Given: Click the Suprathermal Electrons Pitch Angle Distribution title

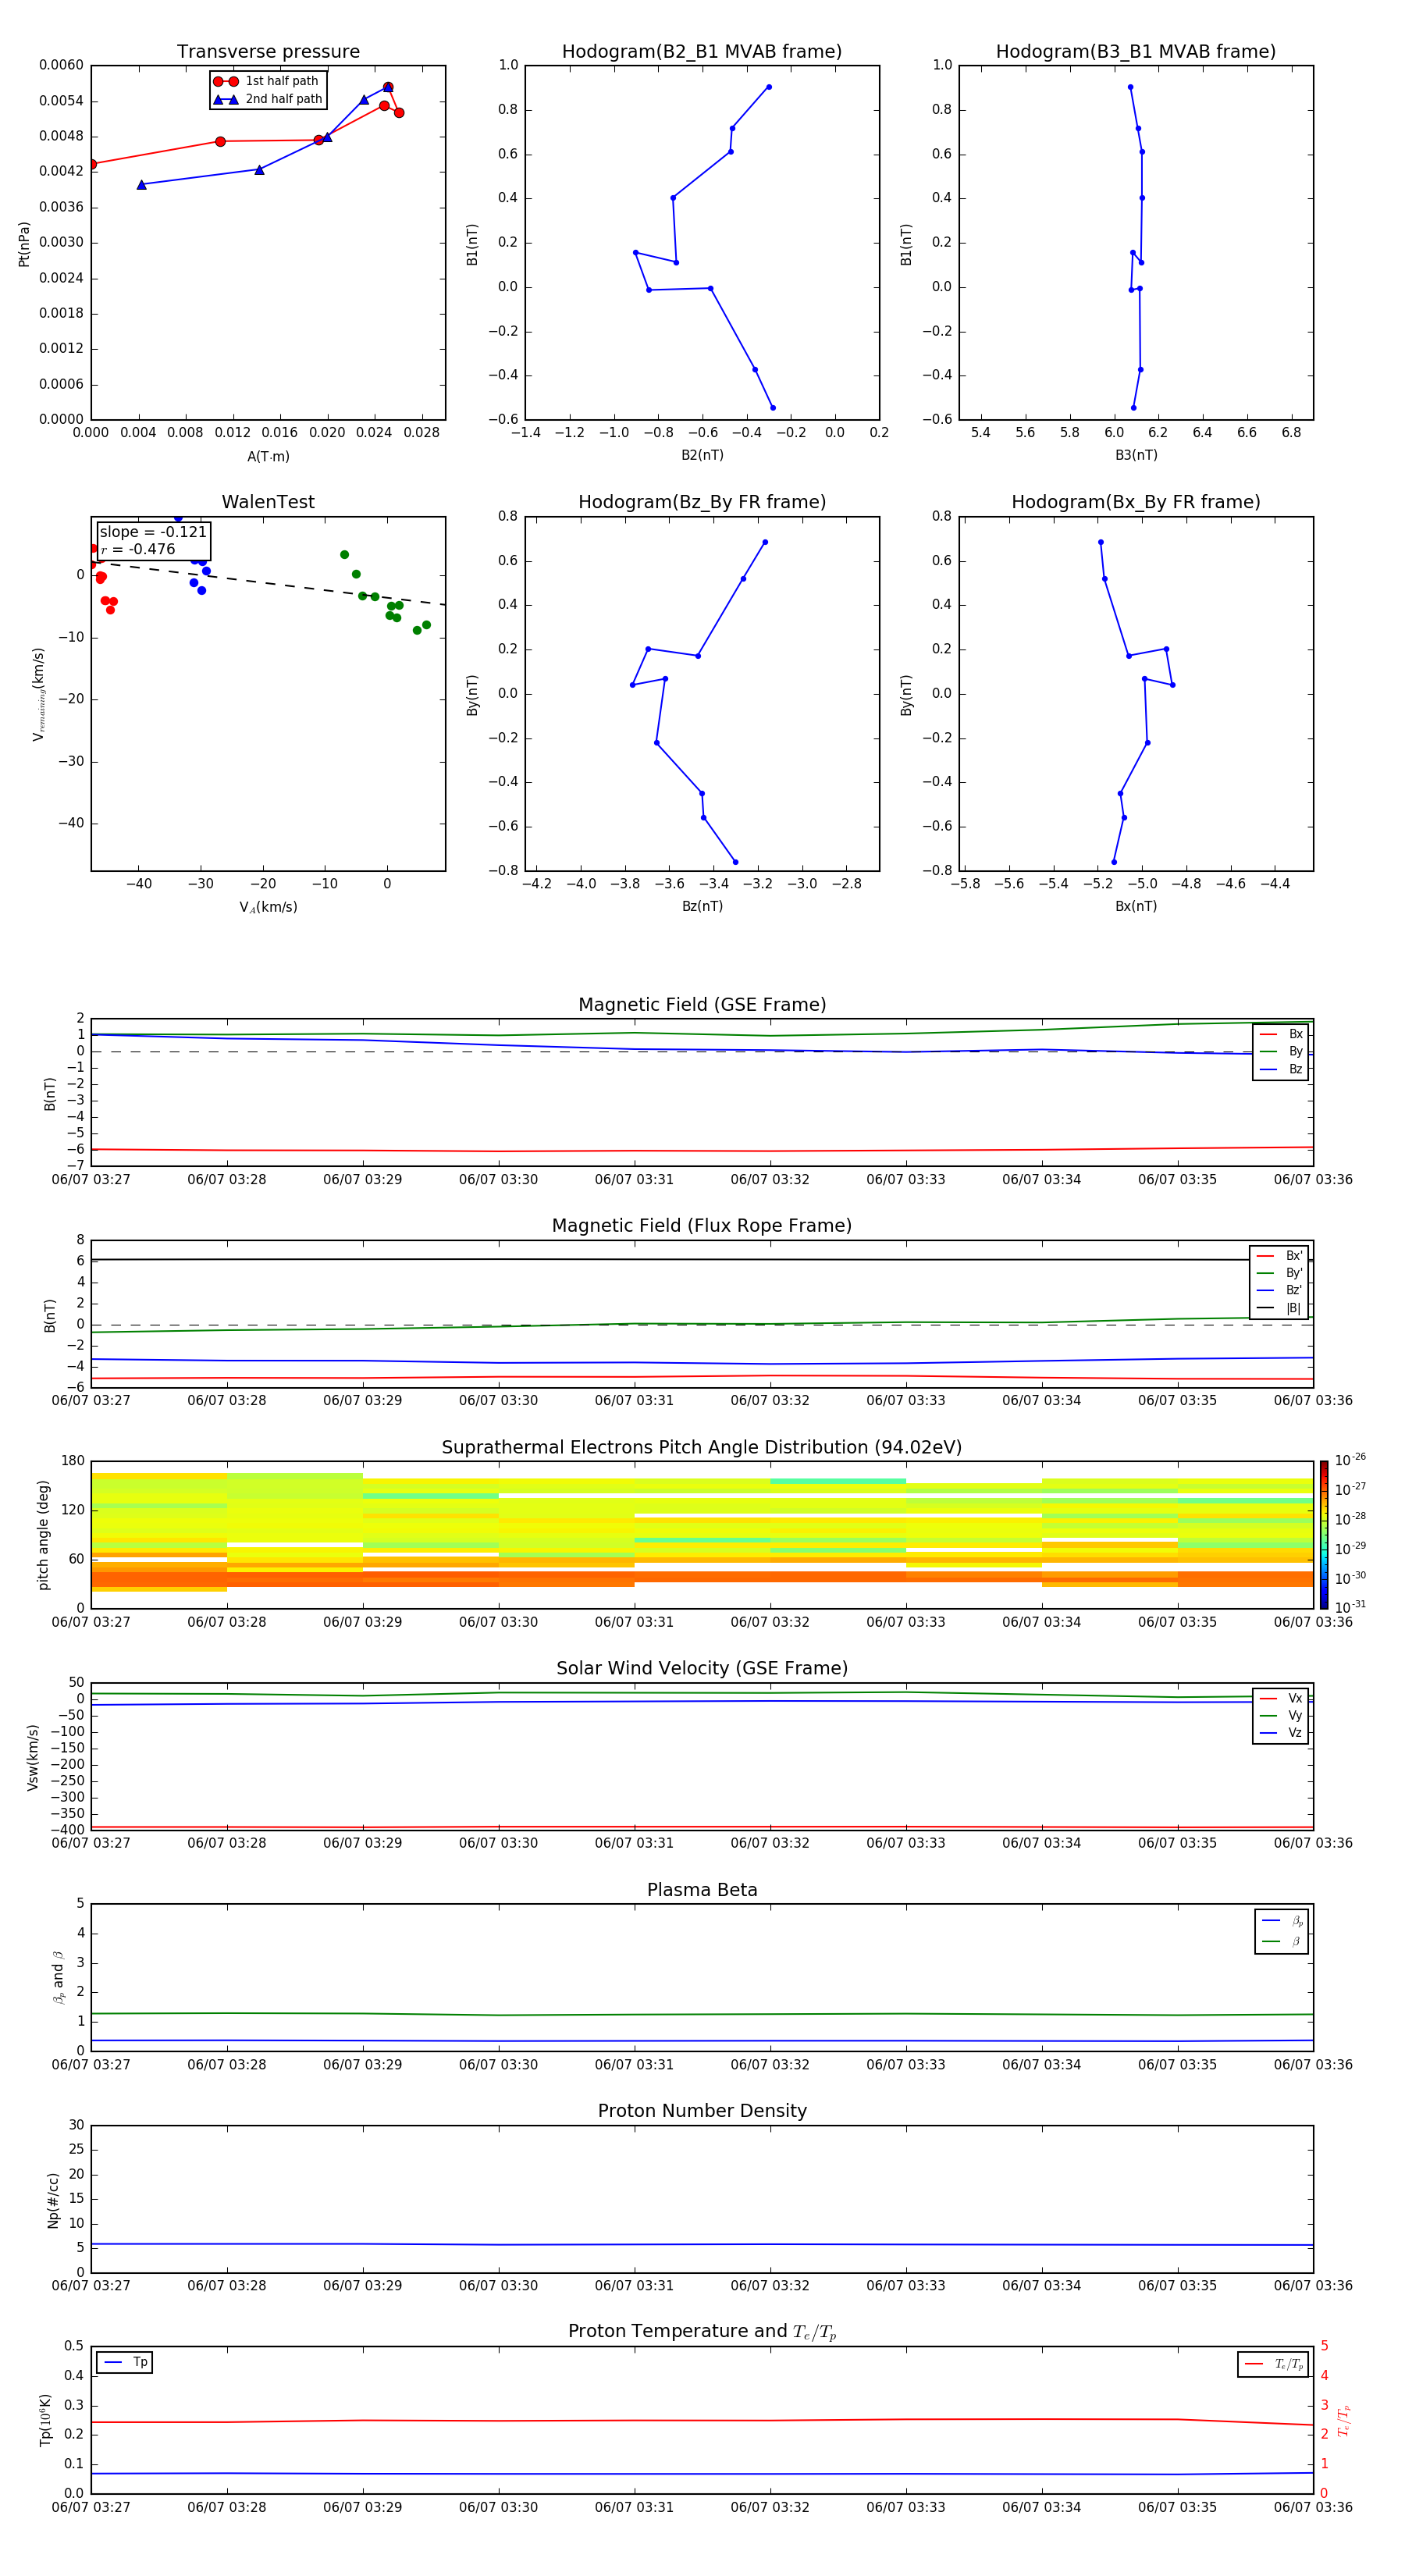Looking at the screenshot, I should tap(702, 1448).
